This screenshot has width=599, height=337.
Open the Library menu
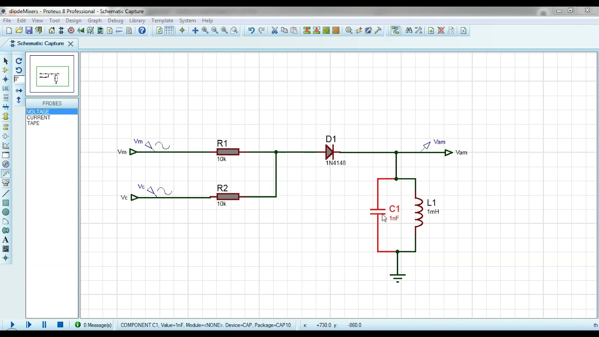tap(137, 21)
